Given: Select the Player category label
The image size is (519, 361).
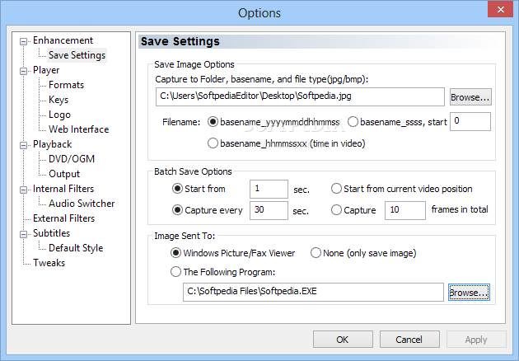Looking at the screenshot, I should pyautogui.click(x=46, y=70).
